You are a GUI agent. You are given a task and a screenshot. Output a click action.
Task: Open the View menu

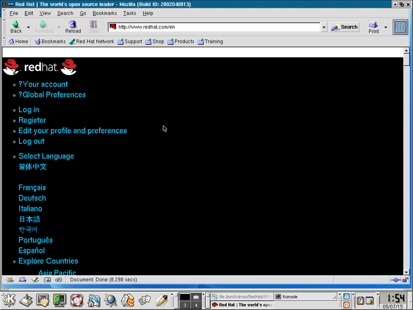pyautogui.click(x=45, y=13)
